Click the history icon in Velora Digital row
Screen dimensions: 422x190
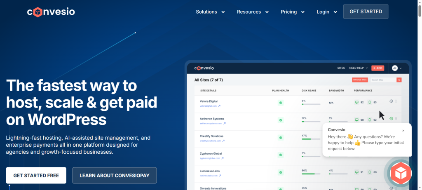(391, 101)
